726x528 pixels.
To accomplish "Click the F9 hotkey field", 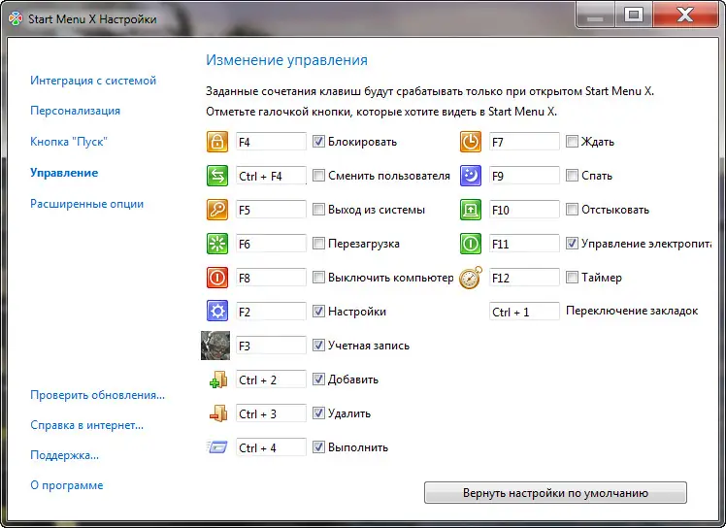I will [x=524, y=176].
